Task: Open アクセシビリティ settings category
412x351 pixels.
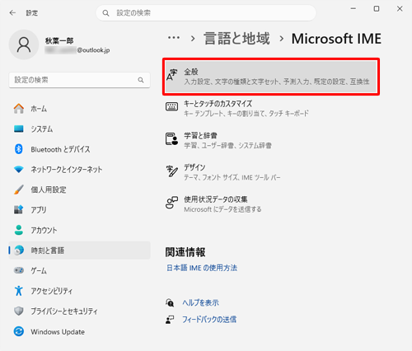Action: pyautogui.click(x=80, y=291)
